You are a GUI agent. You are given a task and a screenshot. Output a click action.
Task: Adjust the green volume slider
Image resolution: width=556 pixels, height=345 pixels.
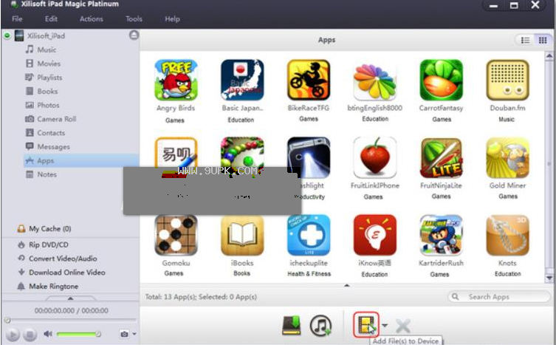tap(78, 334)
